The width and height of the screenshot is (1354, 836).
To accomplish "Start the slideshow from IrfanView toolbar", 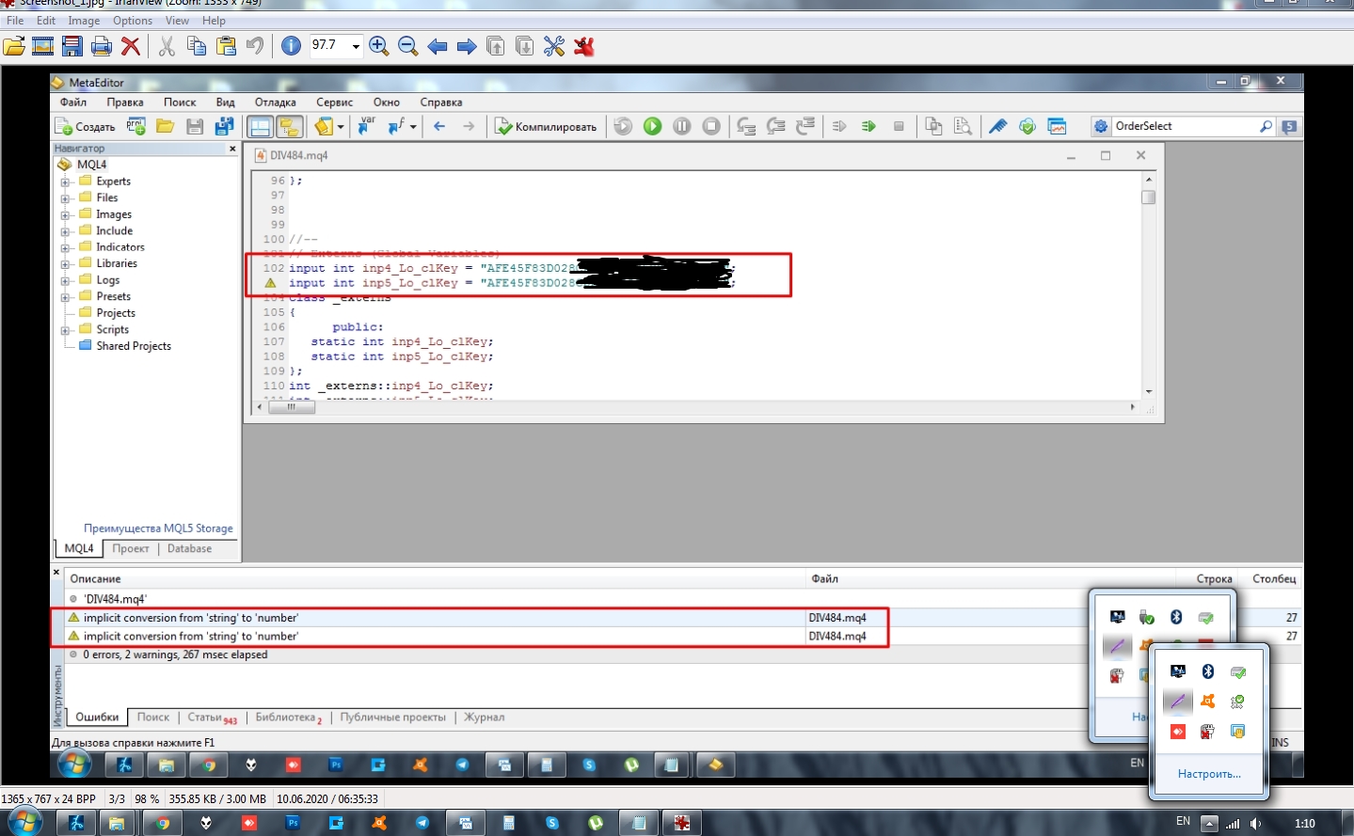I will pyautogui.click(x=43, y=46).
